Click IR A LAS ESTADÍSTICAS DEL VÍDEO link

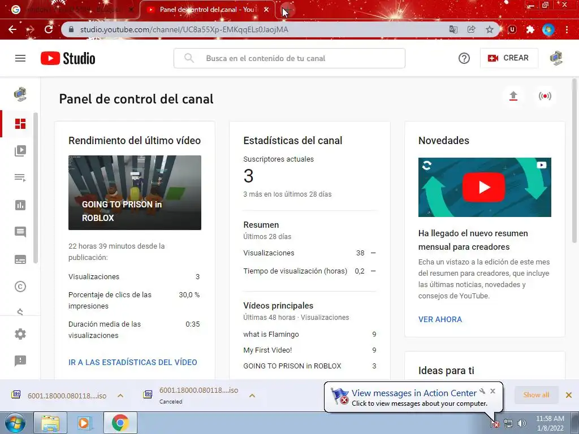[x=132, y=362]
